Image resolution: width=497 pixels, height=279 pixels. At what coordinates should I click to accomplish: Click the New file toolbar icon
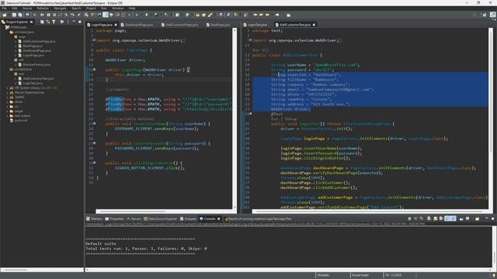coord(4,15)
